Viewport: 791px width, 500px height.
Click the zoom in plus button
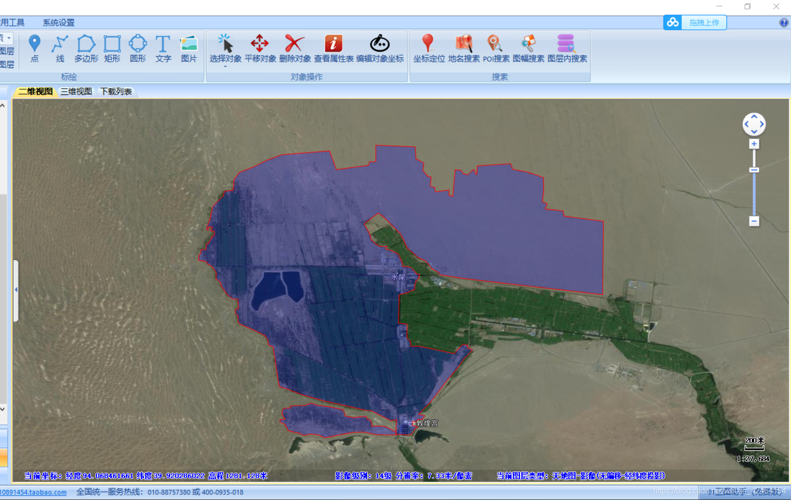(x=754, y=144)
